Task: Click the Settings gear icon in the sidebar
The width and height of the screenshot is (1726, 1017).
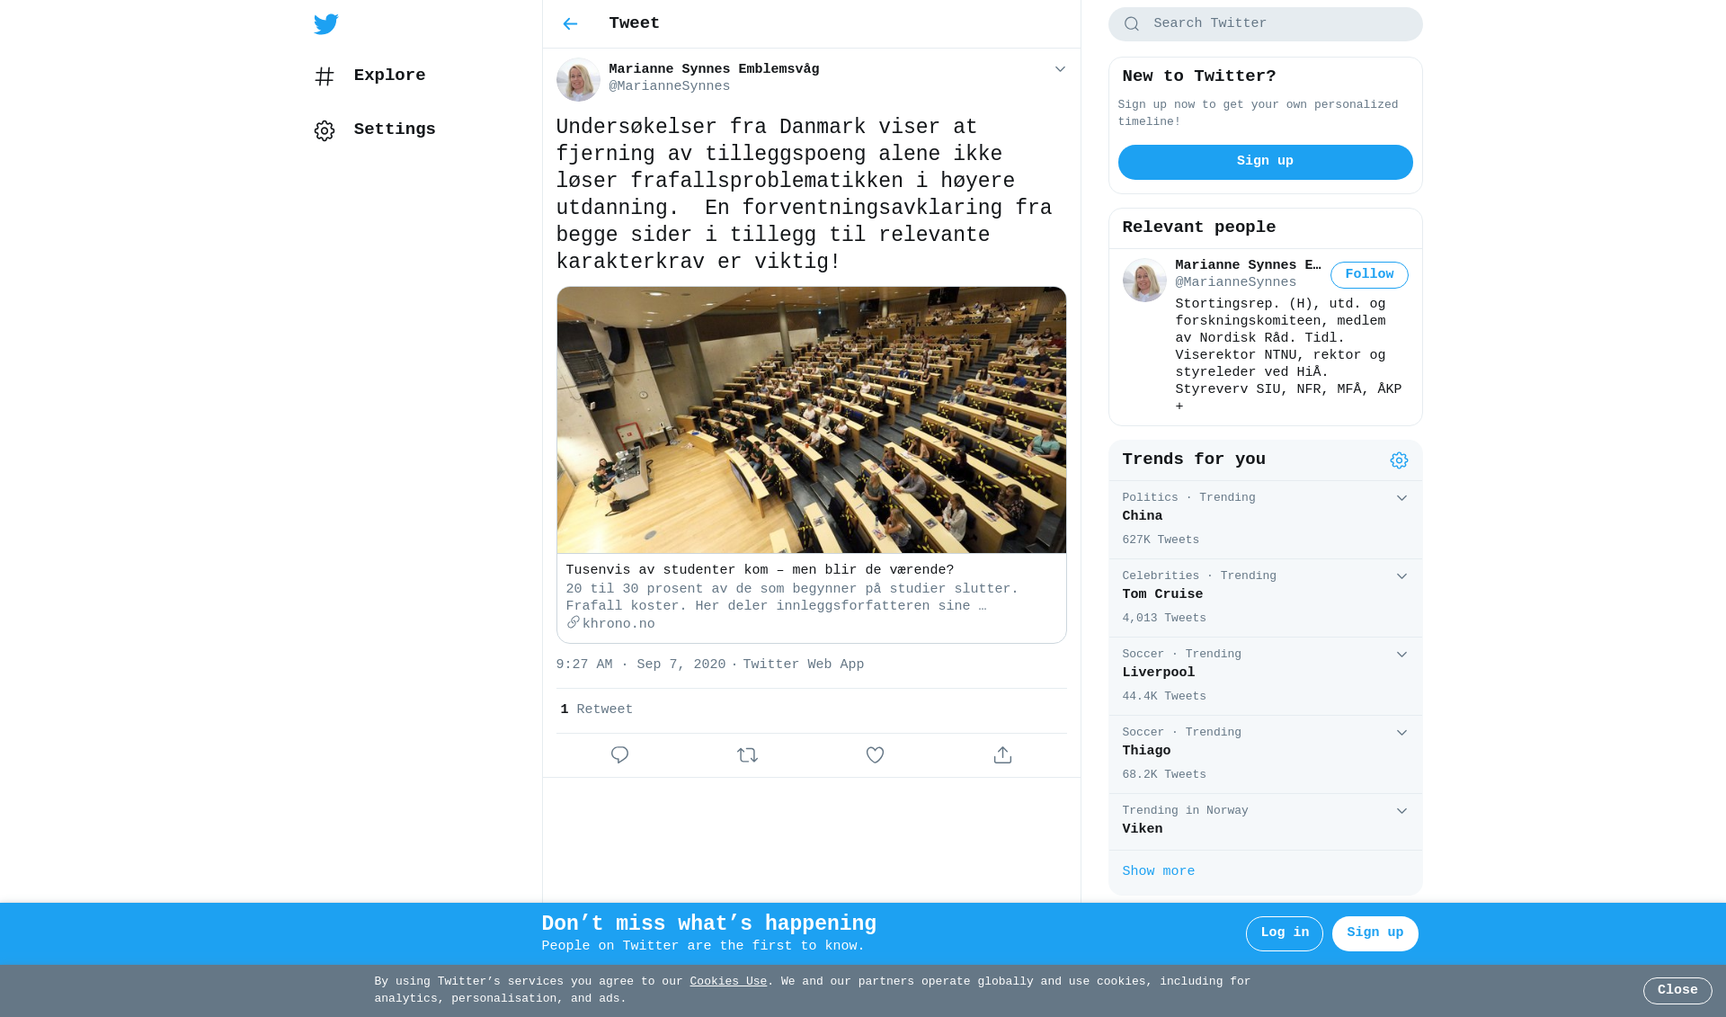Action: tap(325, 130)
